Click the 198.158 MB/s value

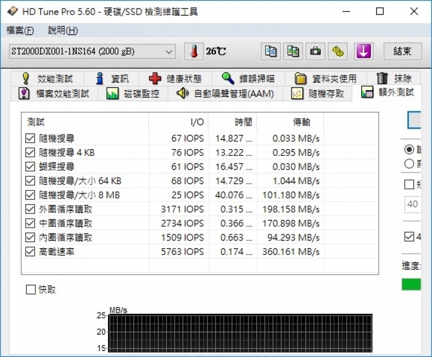click(290, 209)
